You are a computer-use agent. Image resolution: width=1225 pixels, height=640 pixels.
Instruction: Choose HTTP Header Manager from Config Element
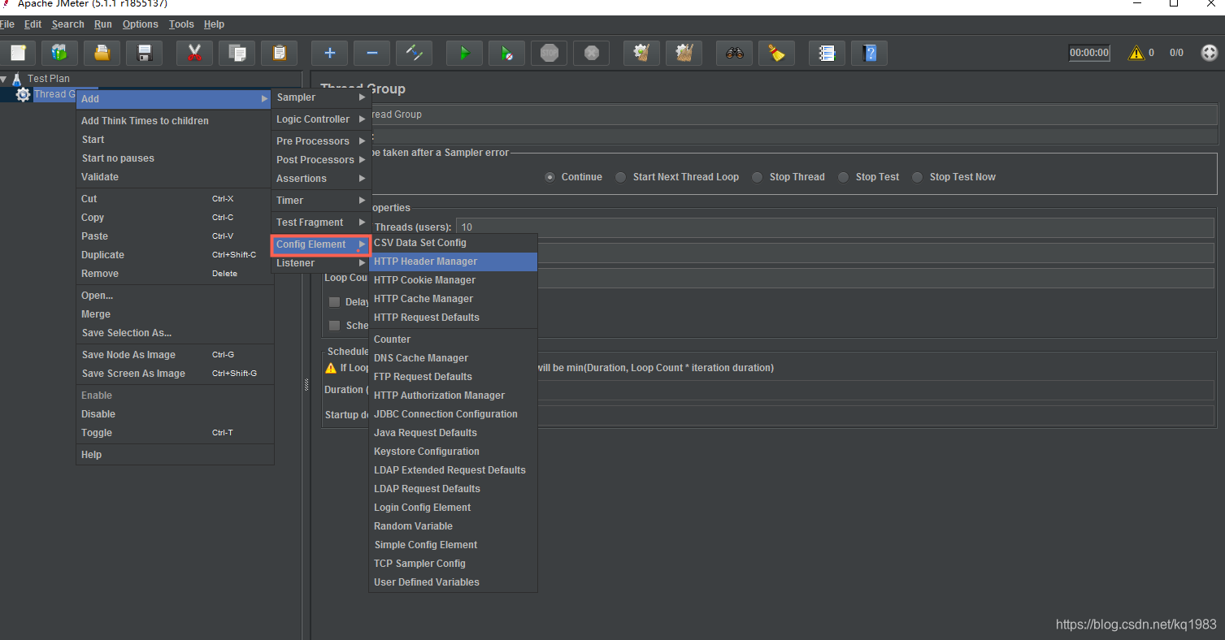click(453, 262)
